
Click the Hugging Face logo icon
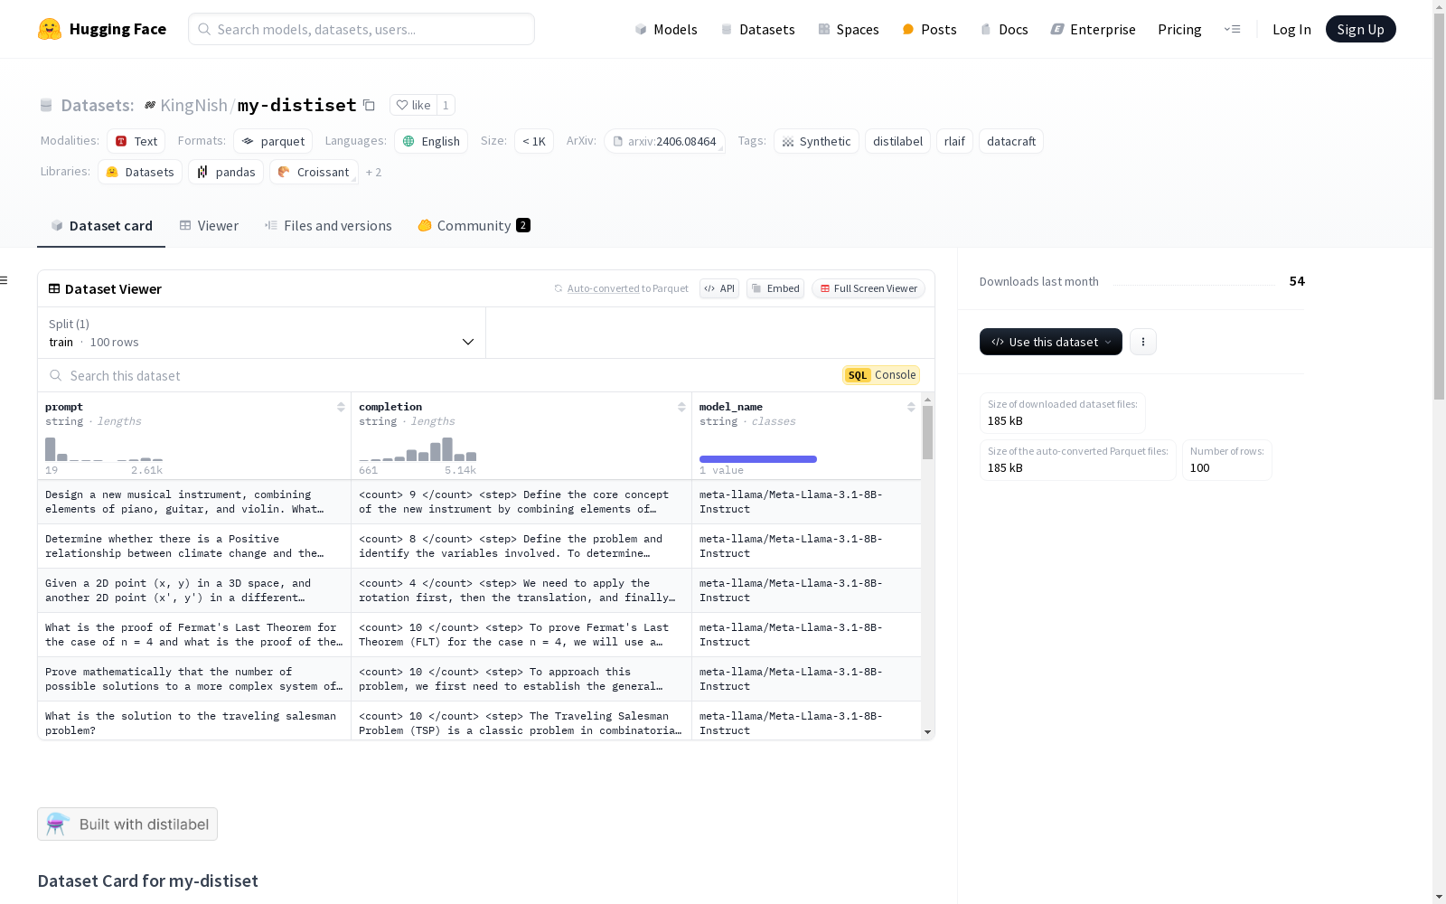[50, 29]
